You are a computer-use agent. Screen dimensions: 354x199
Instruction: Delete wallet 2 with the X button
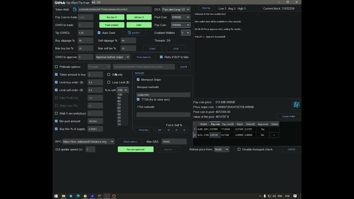coord(274,135)
